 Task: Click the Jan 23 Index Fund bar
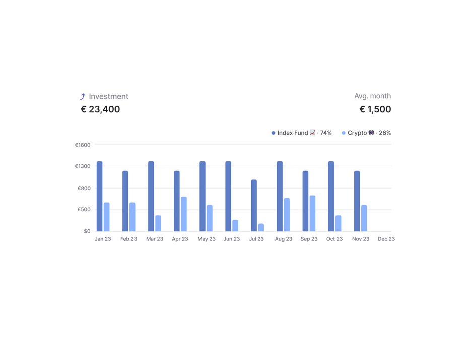(100, 197)
